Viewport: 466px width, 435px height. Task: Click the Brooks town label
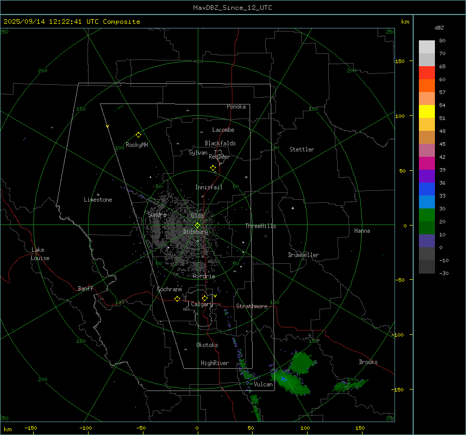pyautogui.click(x=368, y=362)
